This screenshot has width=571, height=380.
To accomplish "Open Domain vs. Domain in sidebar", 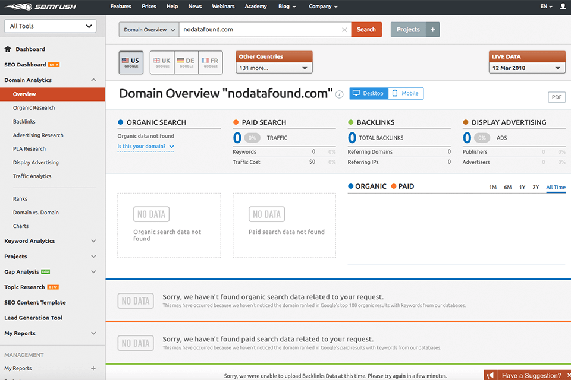I will 36,213.
